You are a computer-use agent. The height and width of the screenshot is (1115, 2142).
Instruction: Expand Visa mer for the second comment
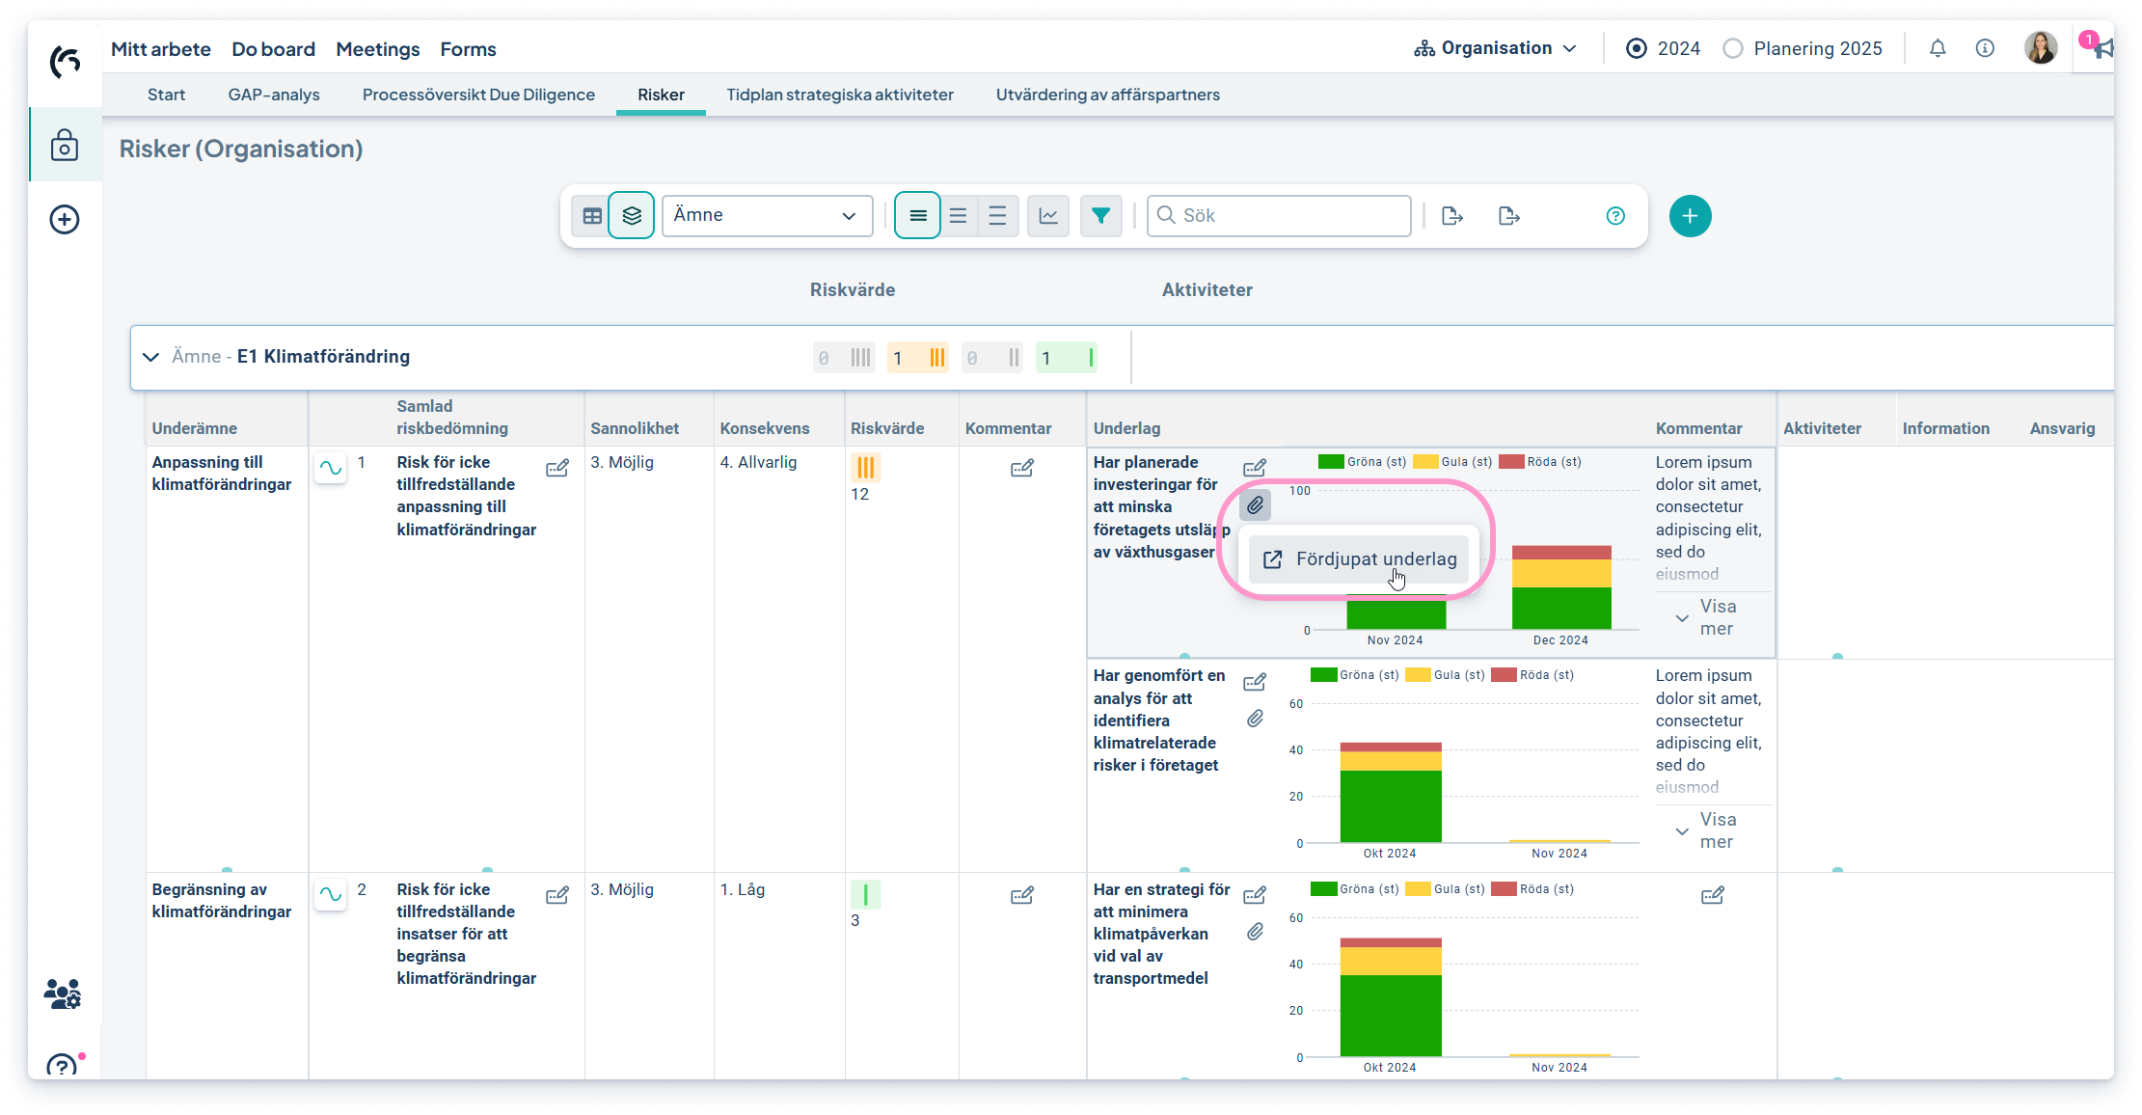coord(1706,830)
